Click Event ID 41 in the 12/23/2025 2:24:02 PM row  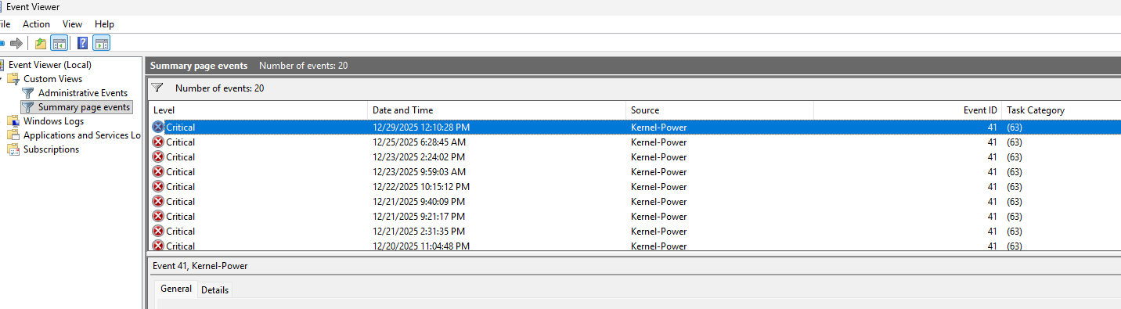pyautogui.click(x=992, y=156)
